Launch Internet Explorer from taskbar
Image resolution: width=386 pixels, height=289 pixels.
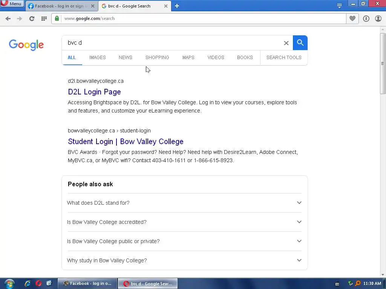point(28,283)
